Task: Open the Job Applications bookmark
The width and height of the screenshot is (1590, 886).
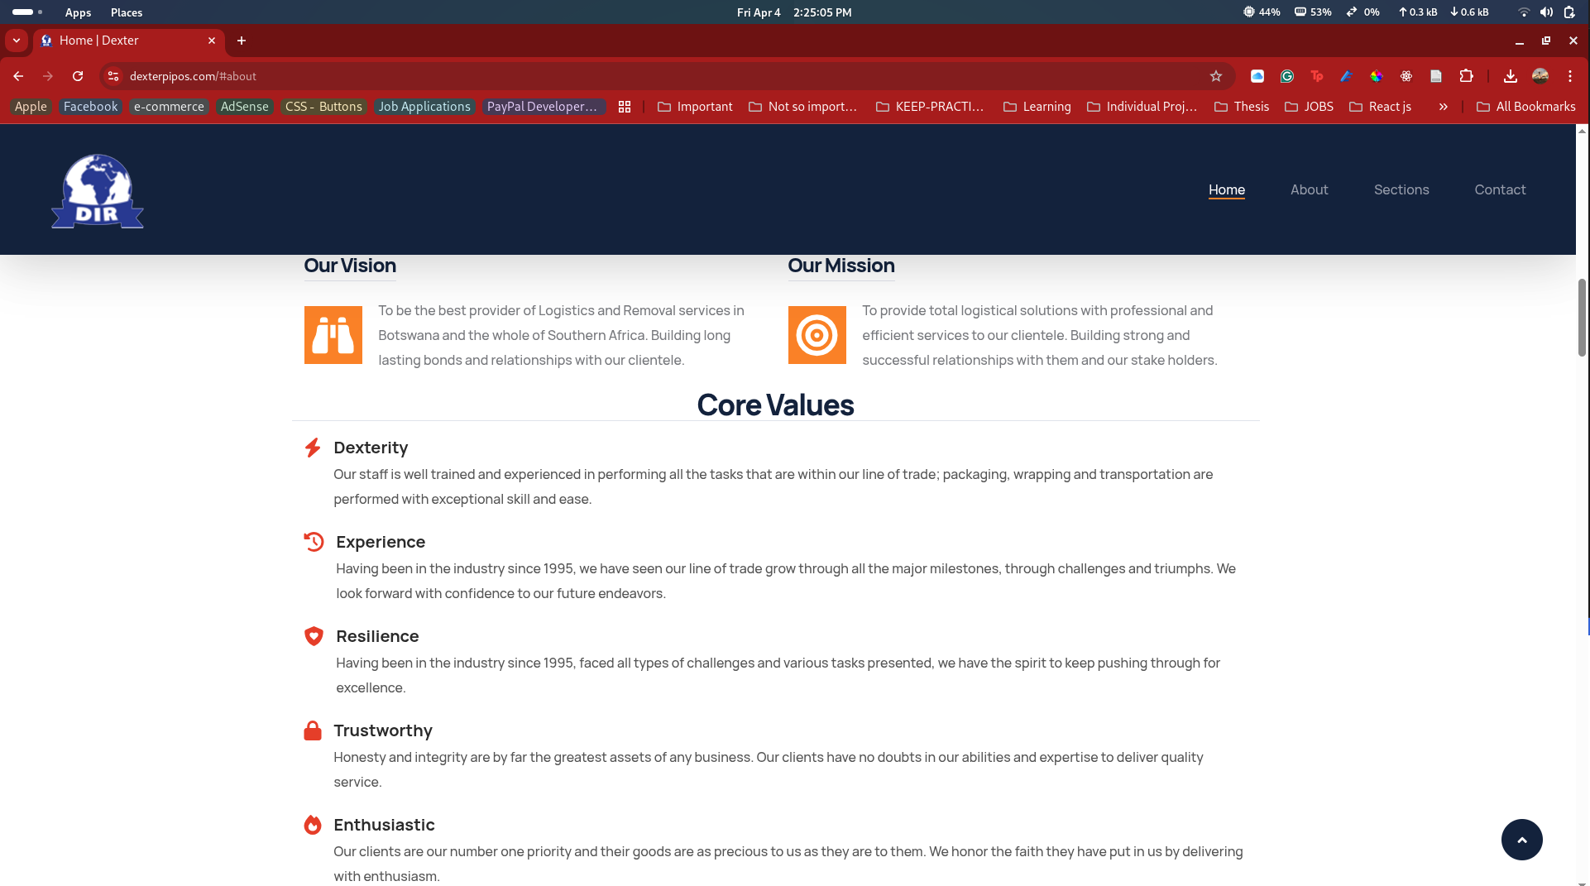Action: coord(424,107)
